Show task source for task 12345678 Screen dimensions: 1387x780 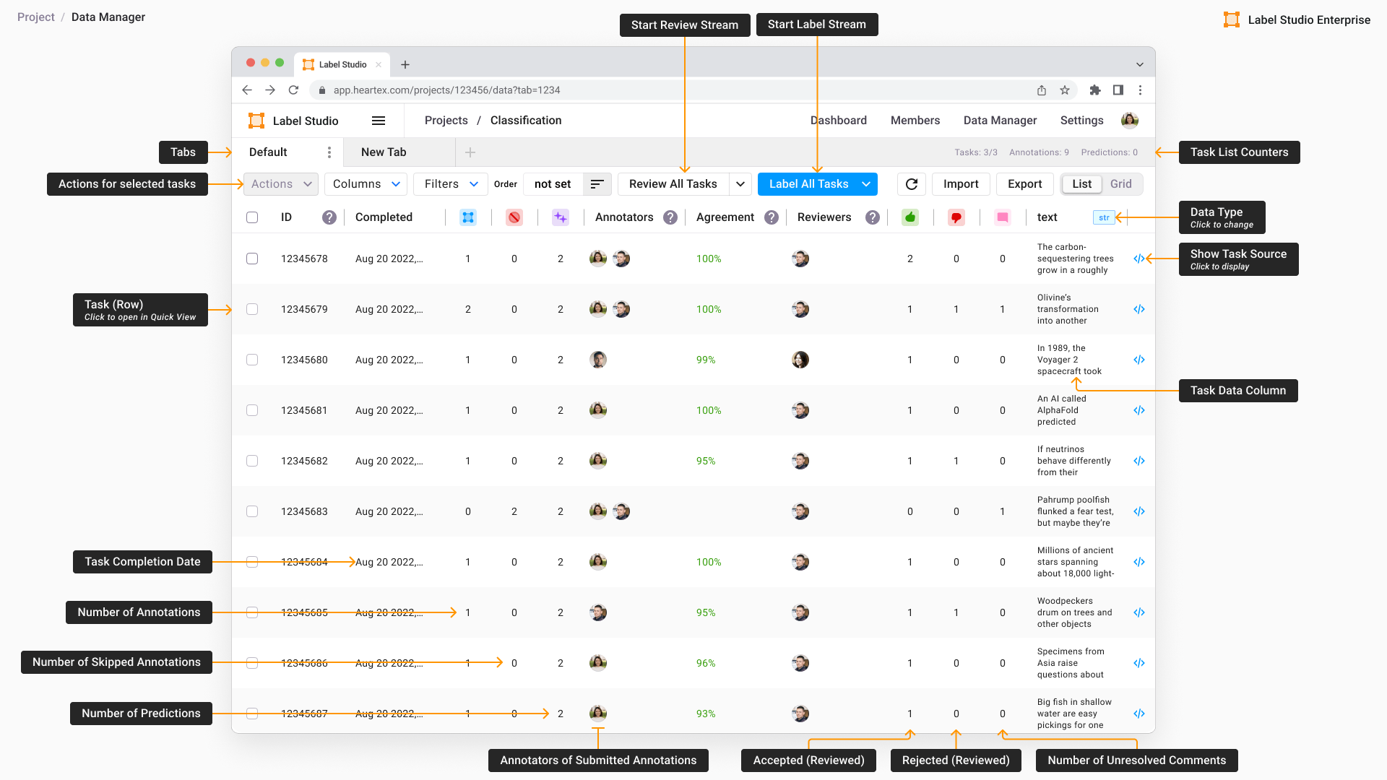pos(1139,258)
